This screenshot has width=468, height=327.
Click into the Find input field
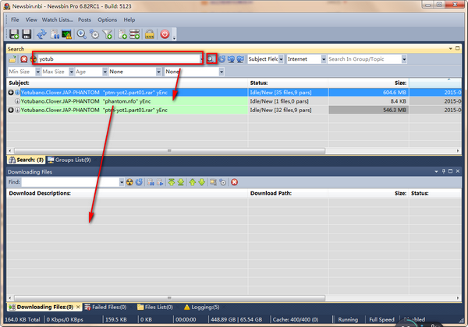72,182
